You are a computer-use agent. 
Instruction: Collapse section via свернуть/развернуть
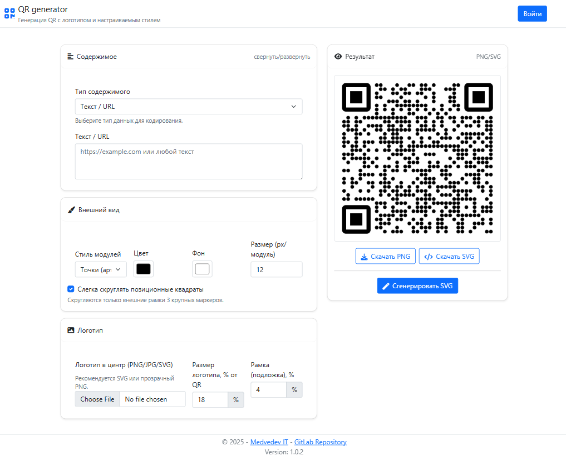(x=282, y=57)
